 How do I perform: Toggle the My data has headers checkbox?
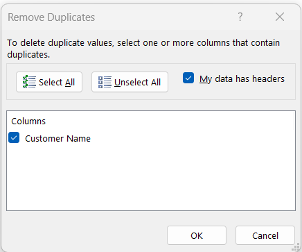tap(188, 78)
